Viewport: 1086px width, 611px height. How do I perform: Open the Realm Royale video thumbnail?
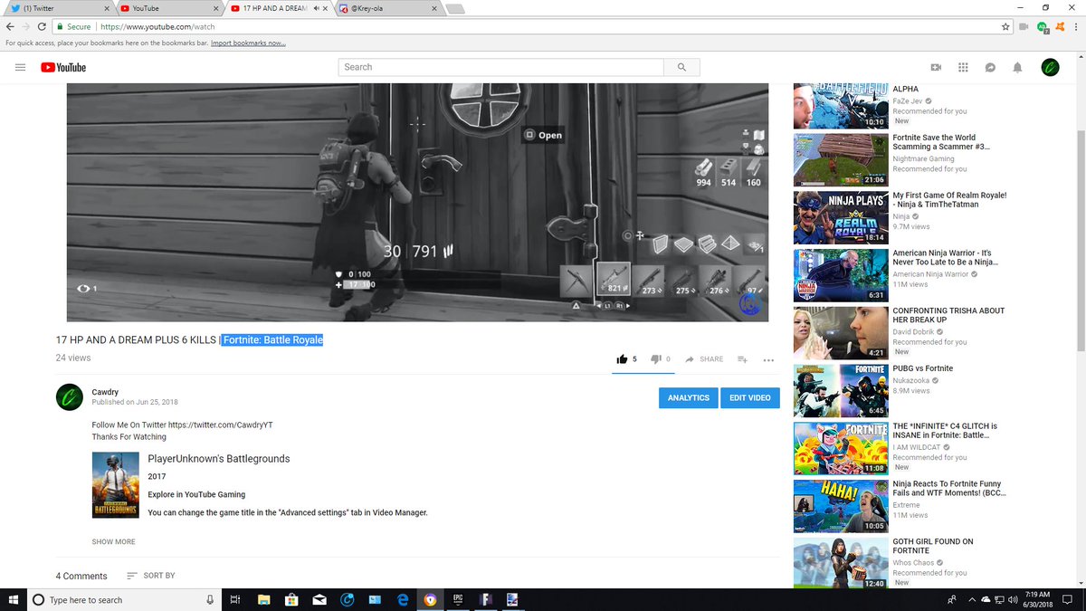click(840, 217)
